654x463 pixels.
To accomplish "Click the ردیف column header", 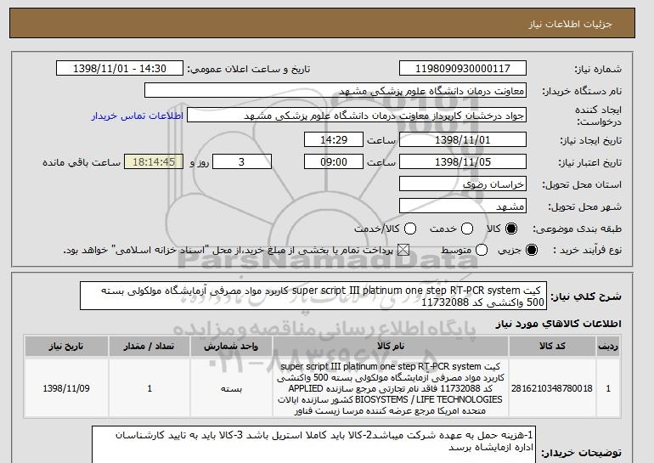I will pos(608,347).
